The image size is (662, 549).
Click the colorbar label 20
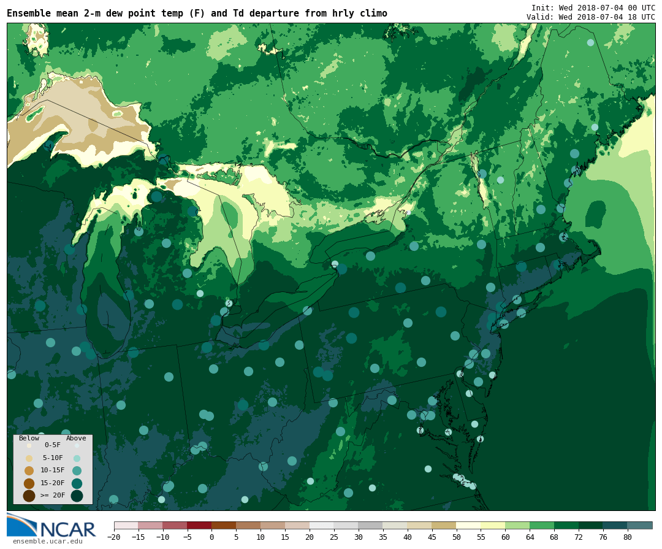click(x=310, y=537)
